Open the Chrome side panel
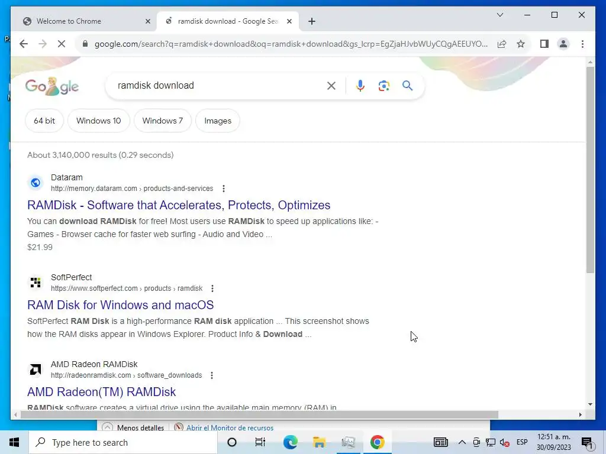This screenshot has height=454, width=606. [544, 44]
